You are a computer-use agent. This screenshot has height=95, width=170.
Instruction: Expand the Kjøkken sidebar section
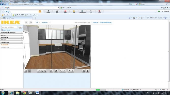tap(12, 35)
